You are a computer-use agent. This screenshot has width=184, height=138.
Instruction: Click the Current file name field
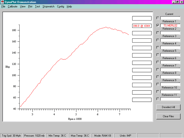click(170, 18)
